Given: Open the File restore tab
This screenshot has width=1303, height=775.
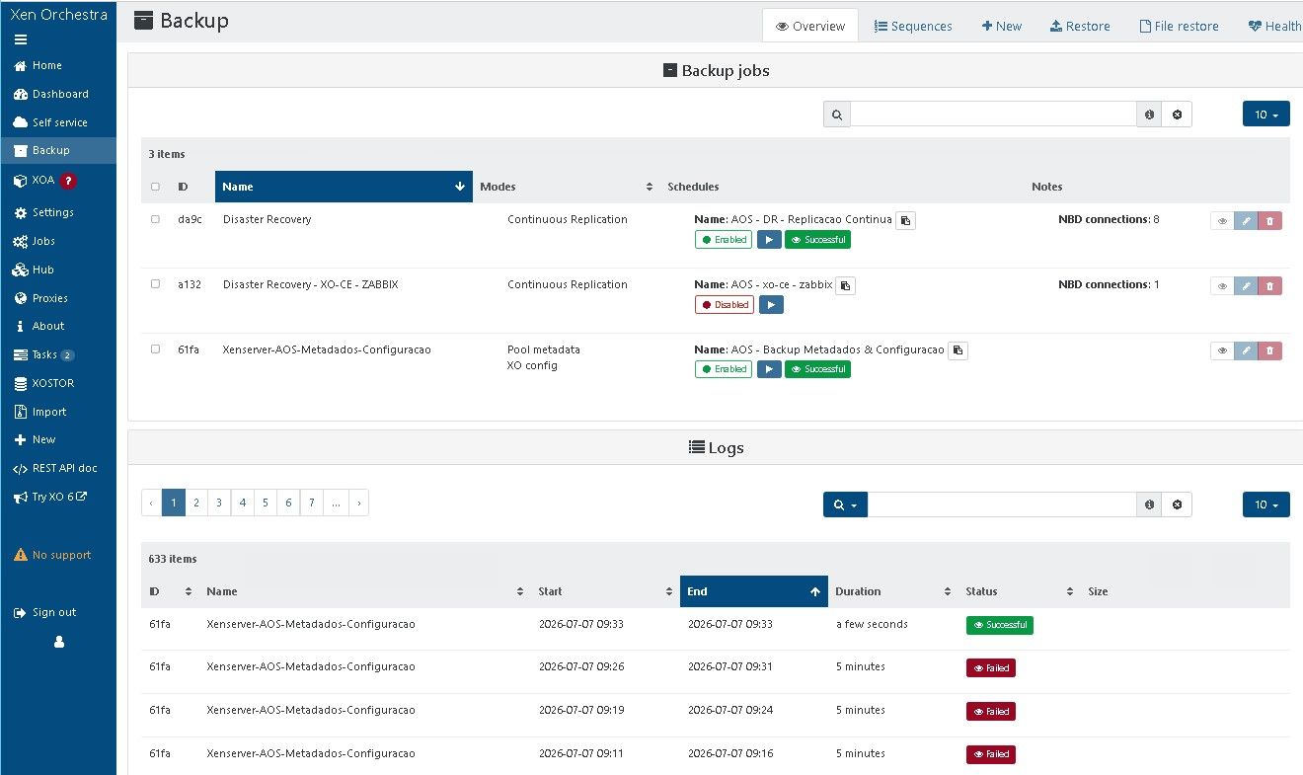Looking at the screenshot, I should (1179, 27).
